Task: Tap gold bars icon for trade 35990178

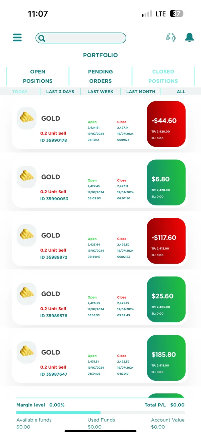Action: [x=26, y=118]
